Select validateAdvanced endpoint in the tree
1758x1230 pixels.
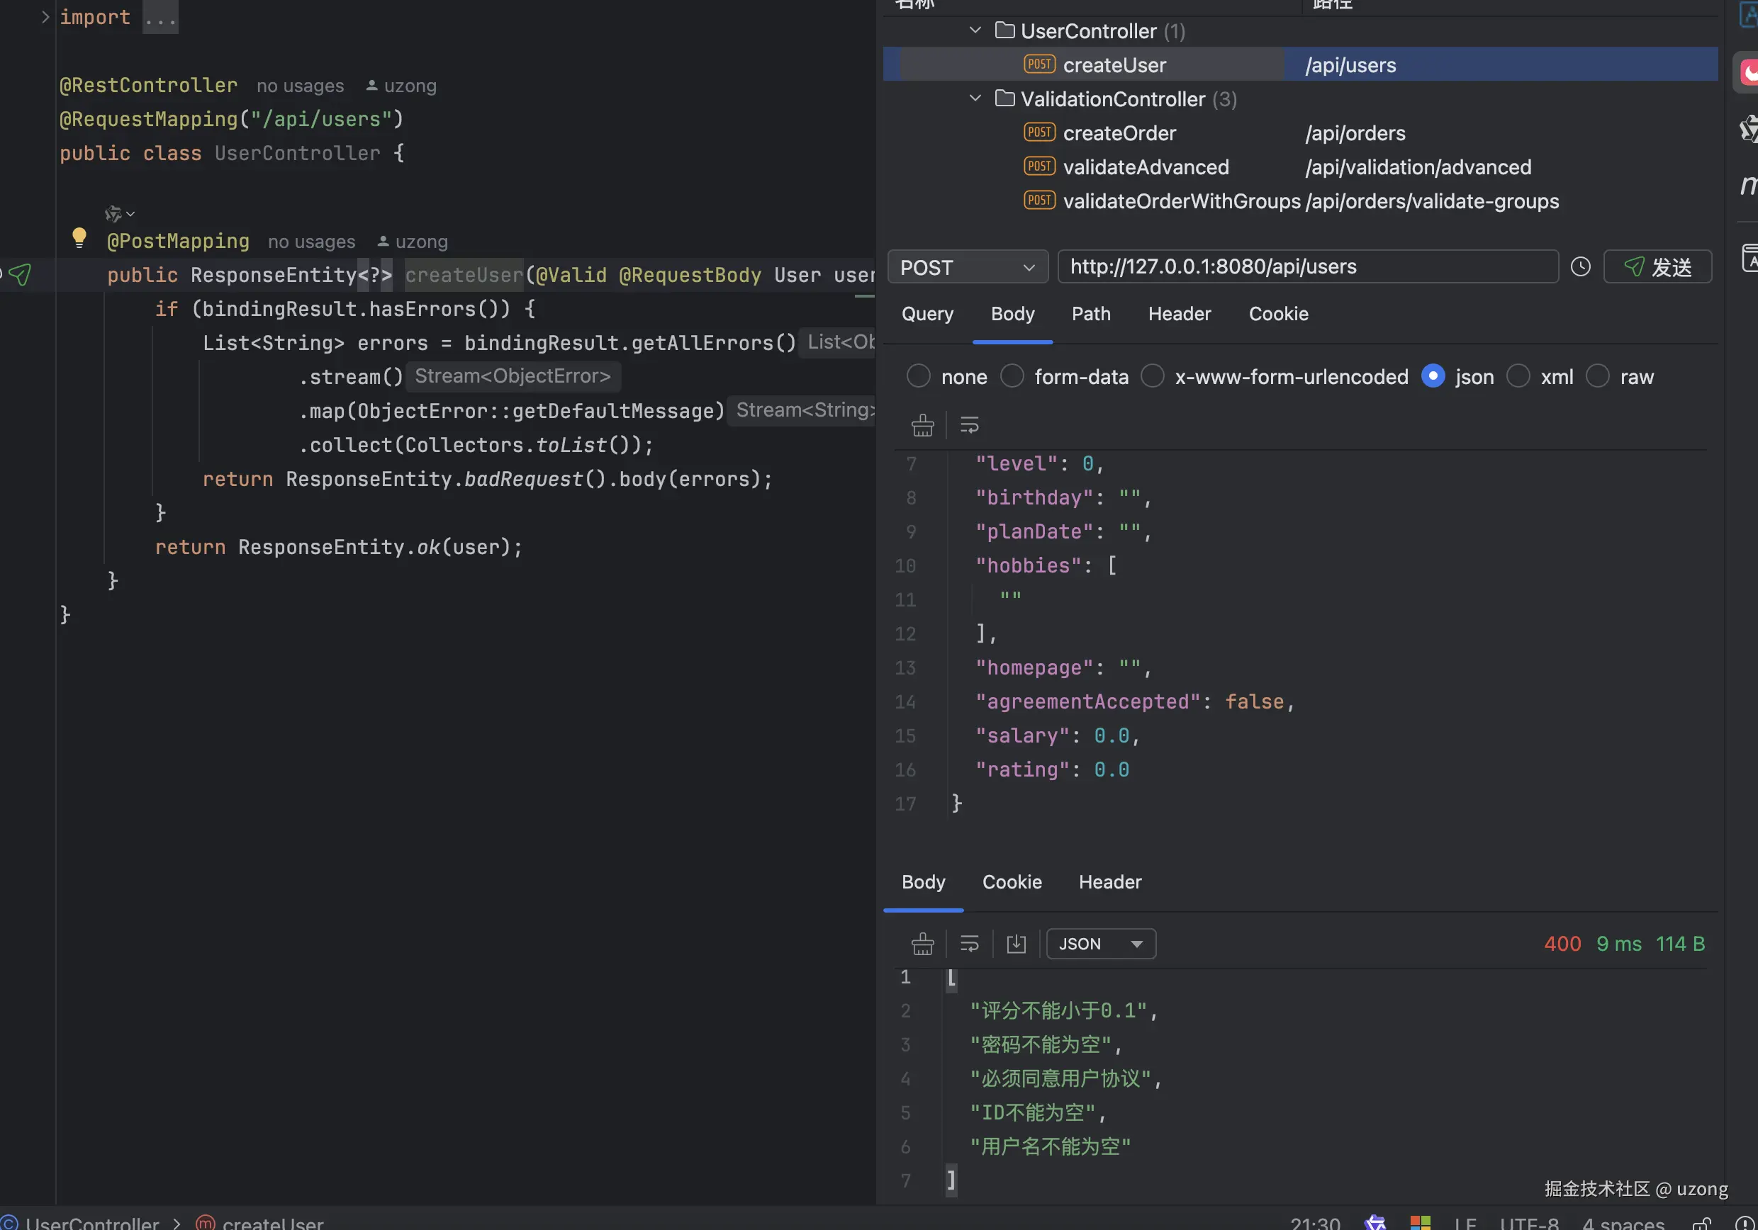coord(1146,167)
